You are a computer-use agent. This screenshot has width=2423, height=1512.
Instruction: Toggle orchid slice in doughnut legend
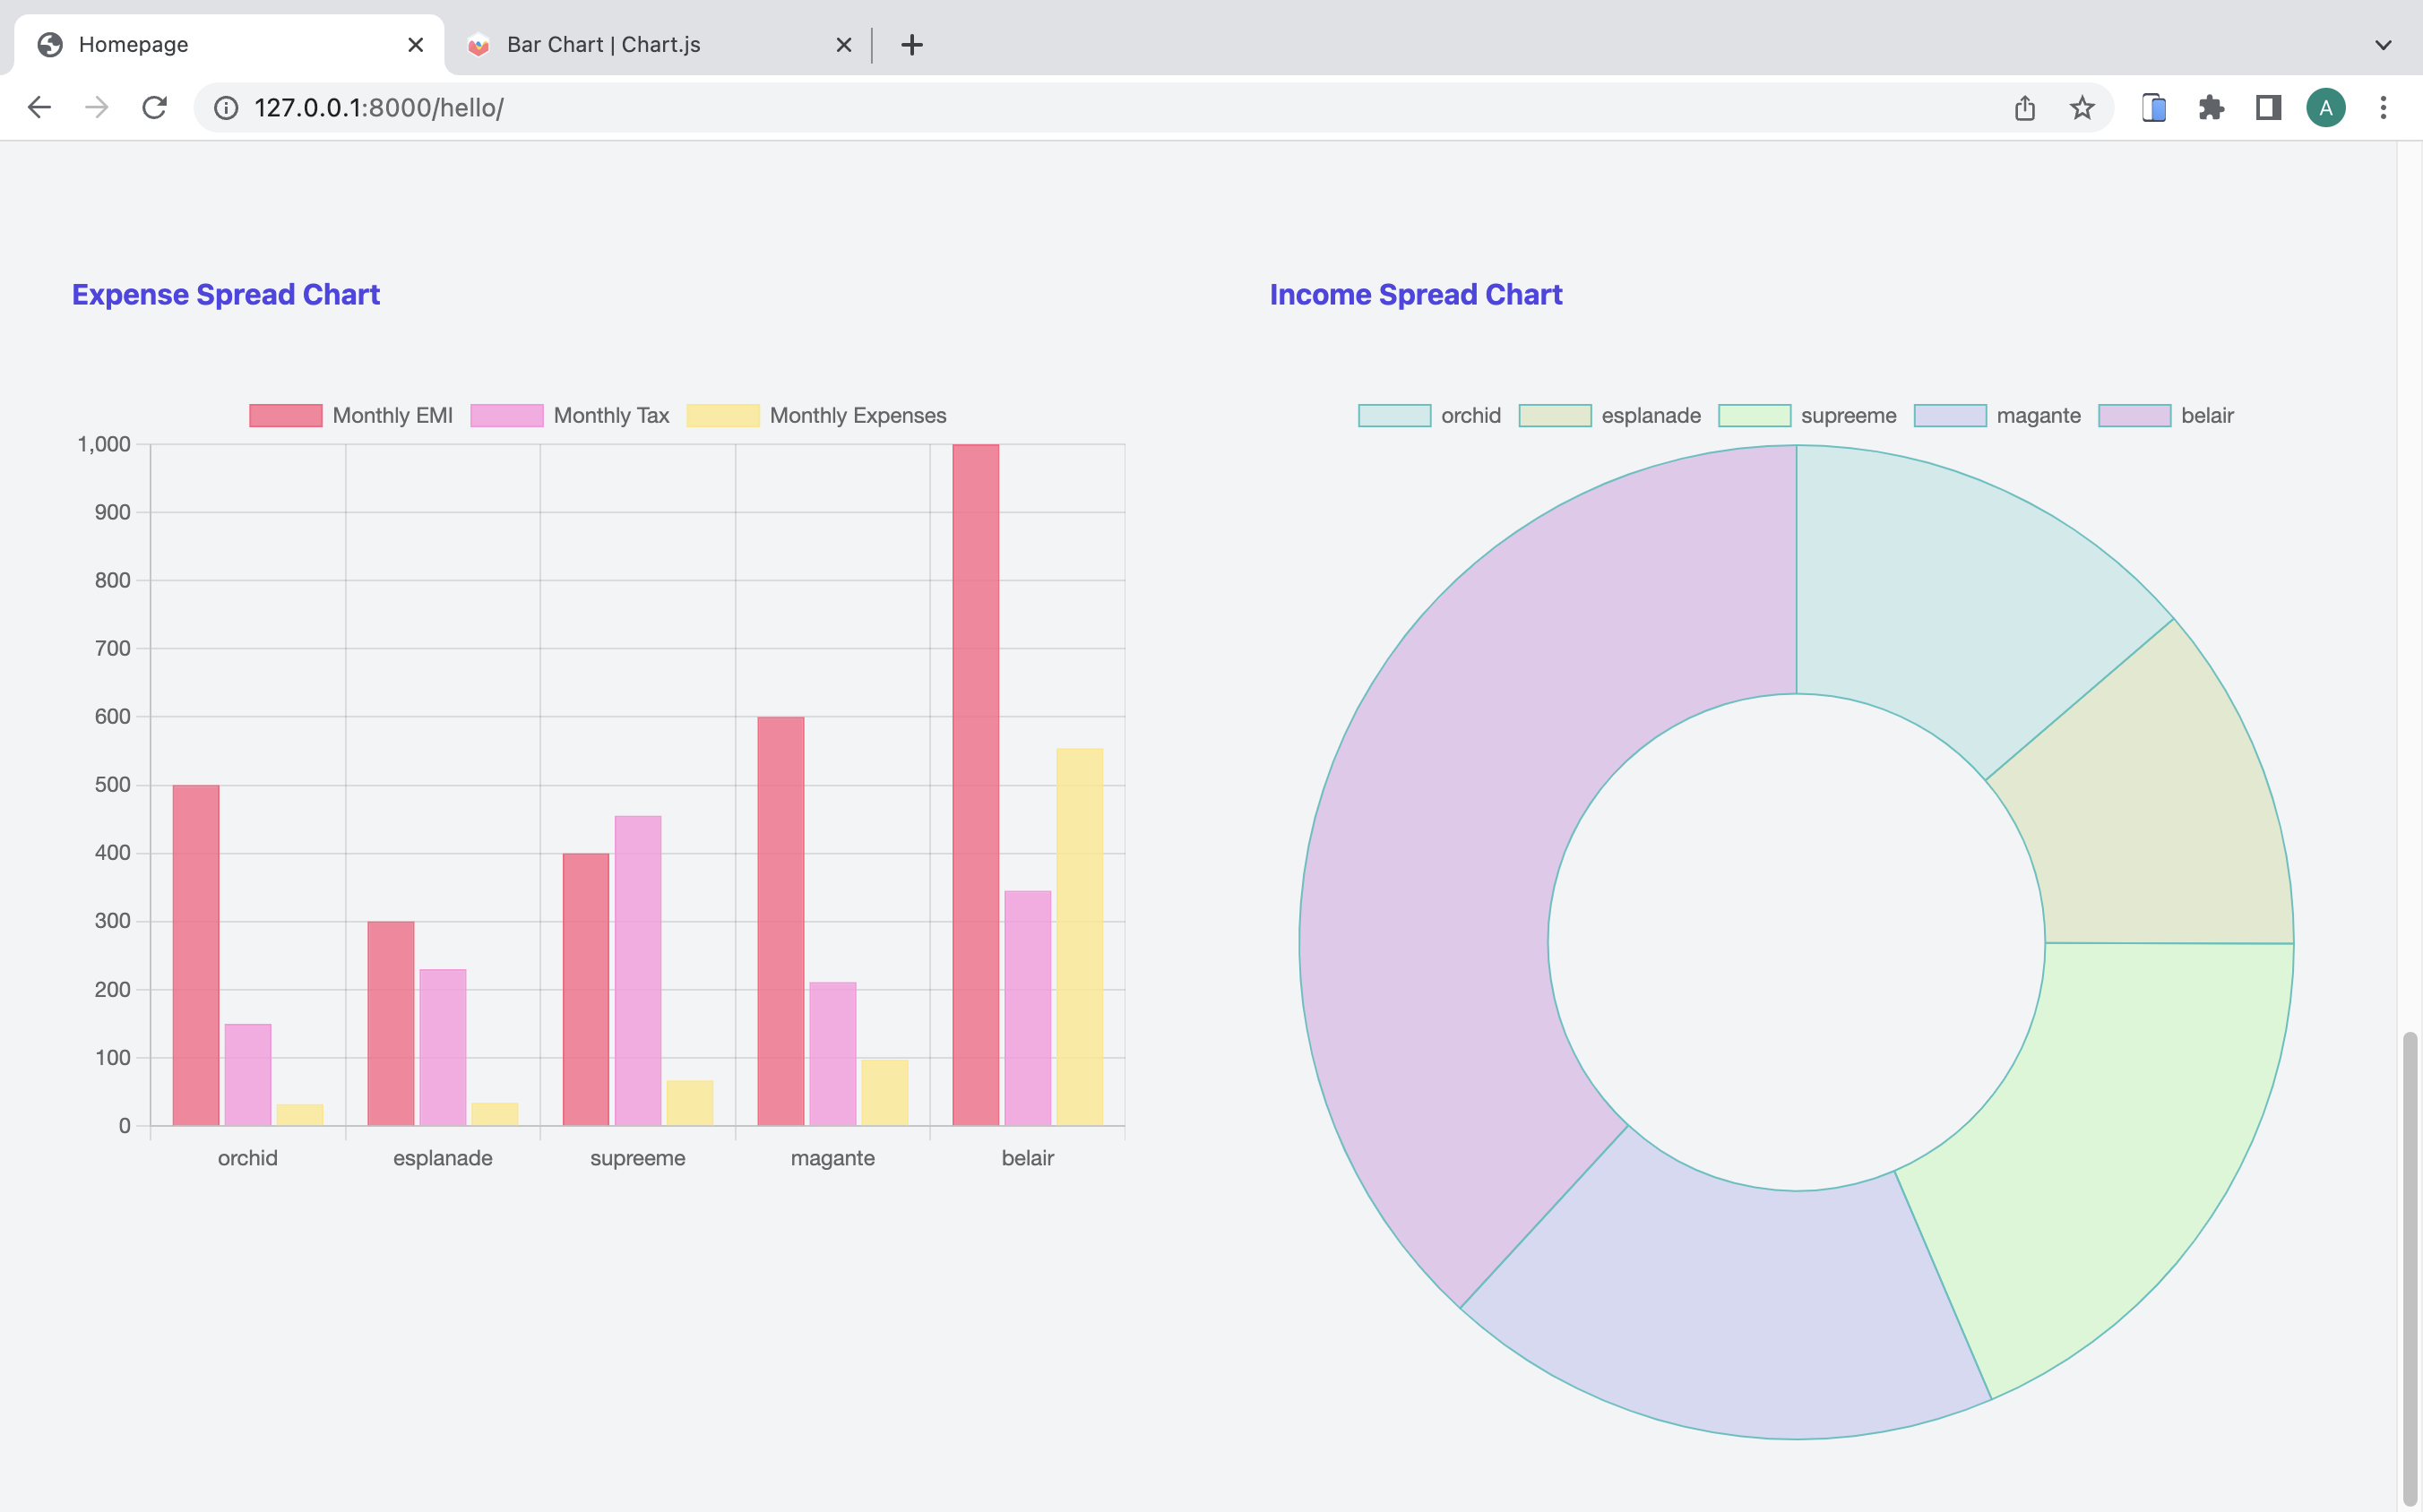point(1429,415)
